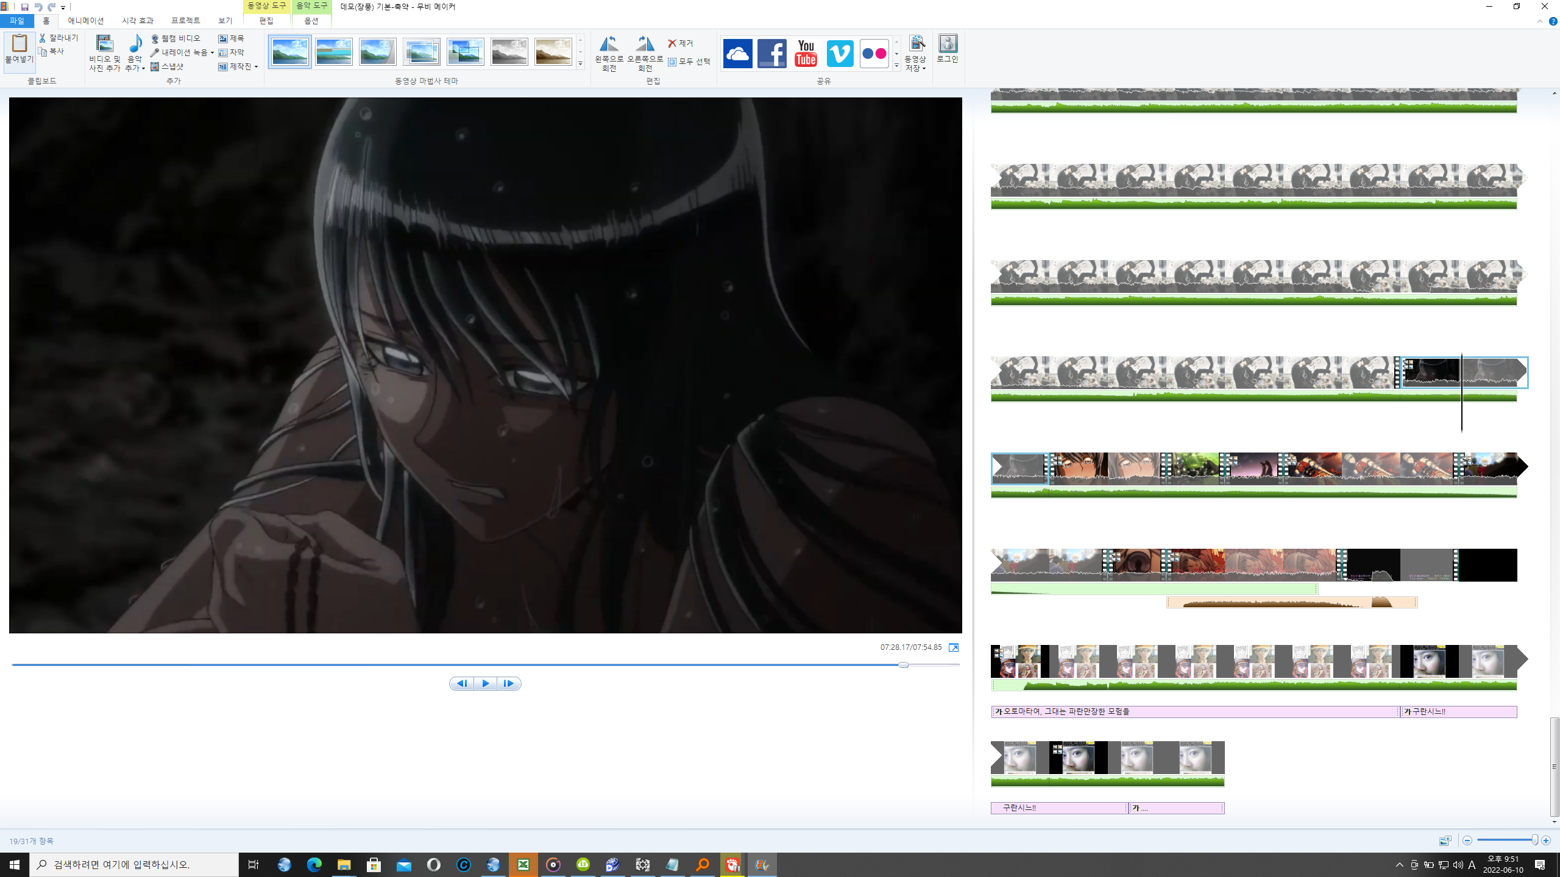Apply the first AutoMovie theme thumbnail
This screenshot has height=877, width=1560.
290,52
